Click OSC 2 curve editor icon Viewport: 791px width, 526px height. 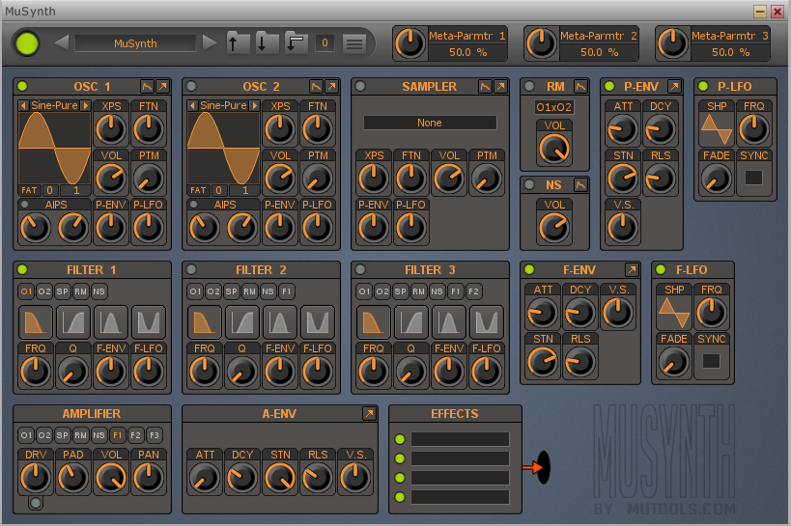tap(316, 86)
